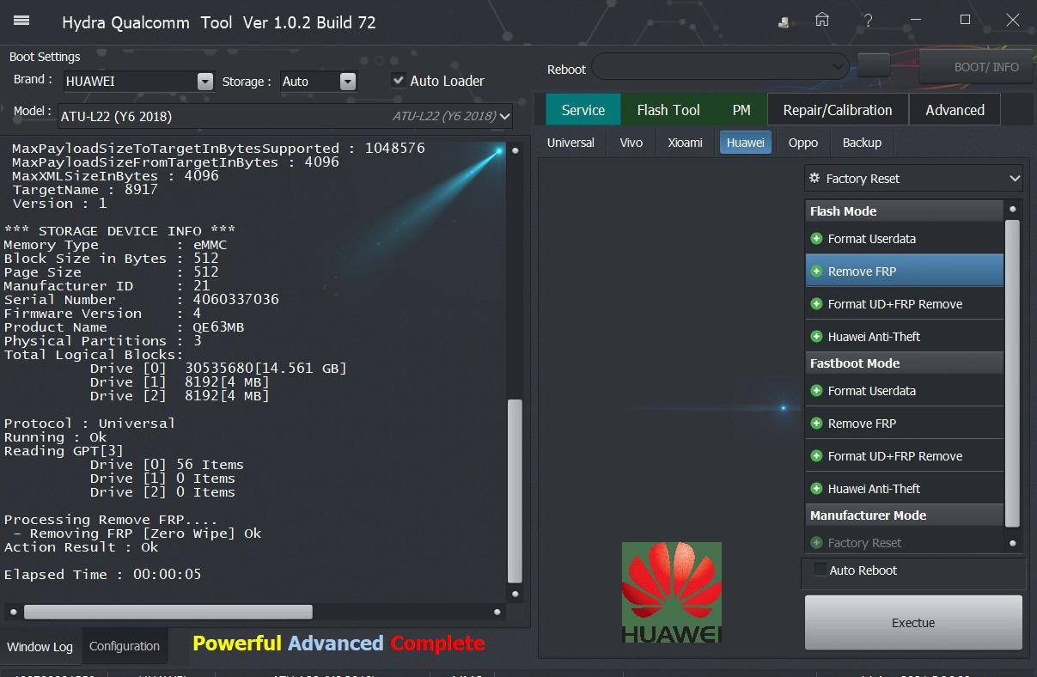Click scroll-down dot of operations list scrollbar
Image resolution: width=1037 pixels, height=677 pixels.
point(1012,543)
